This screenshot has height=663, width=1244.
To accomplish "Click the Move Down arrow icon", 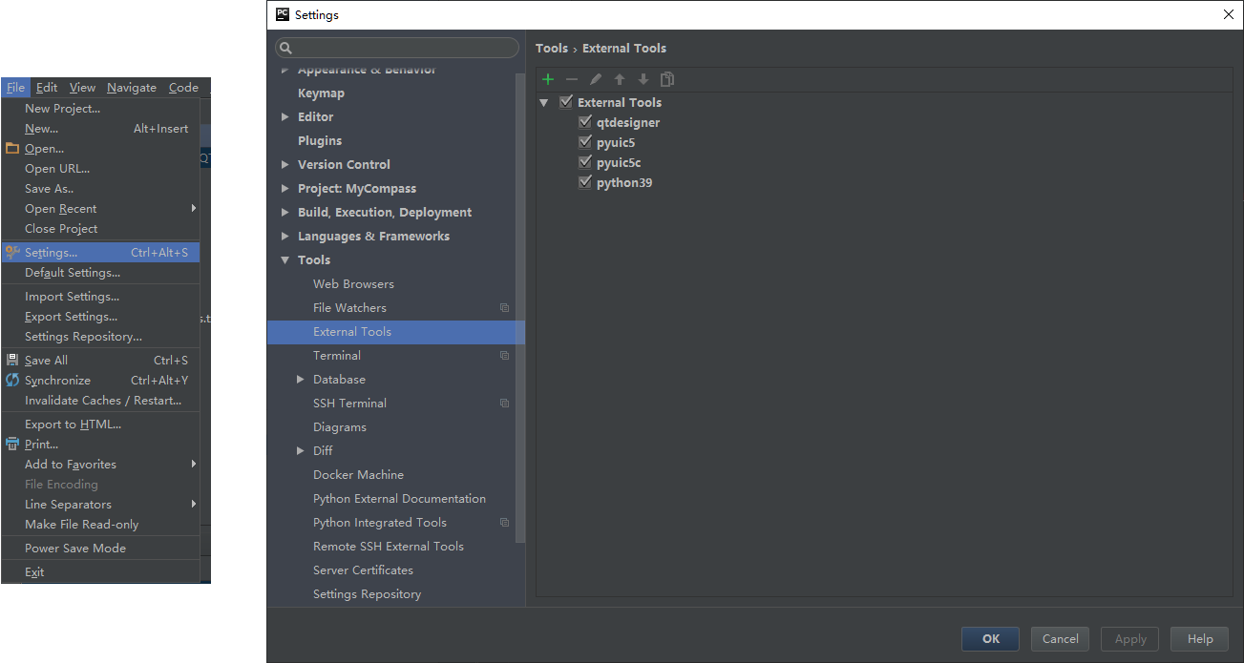I will (643, 79).
